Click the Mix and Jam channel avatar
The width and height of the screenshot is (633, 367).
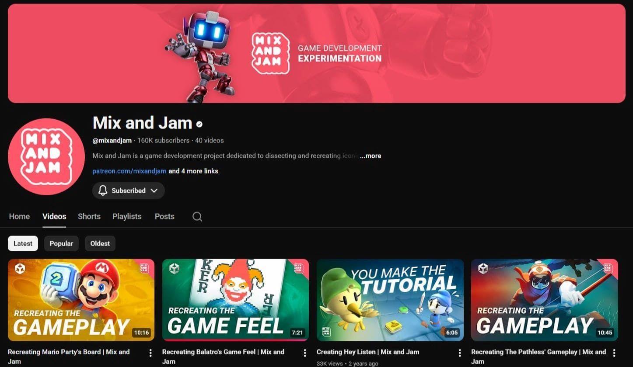tap(46, 156)
